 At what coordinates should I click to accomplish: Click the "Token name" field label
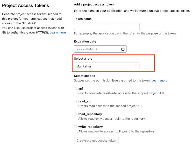tap(83, 19)
